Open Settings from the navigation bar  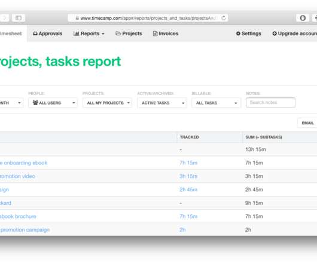[x=248, y=33]
